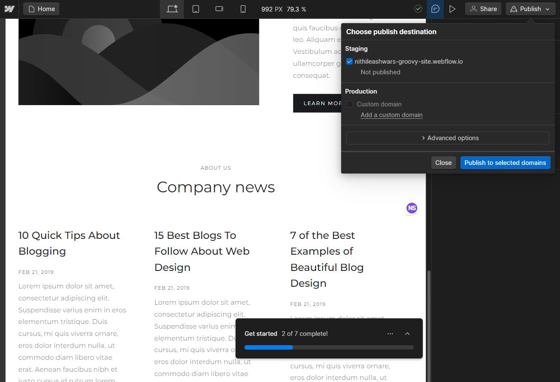Select the tablet breakpoint preview

tap(195, 9)
